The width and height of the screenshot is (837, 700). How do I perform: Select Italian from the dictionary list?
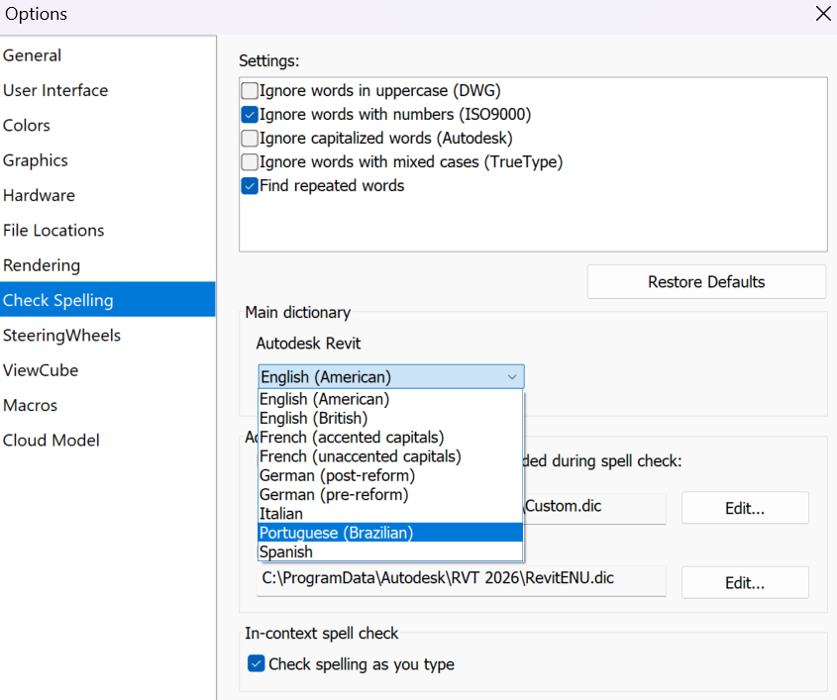point(281,514)
